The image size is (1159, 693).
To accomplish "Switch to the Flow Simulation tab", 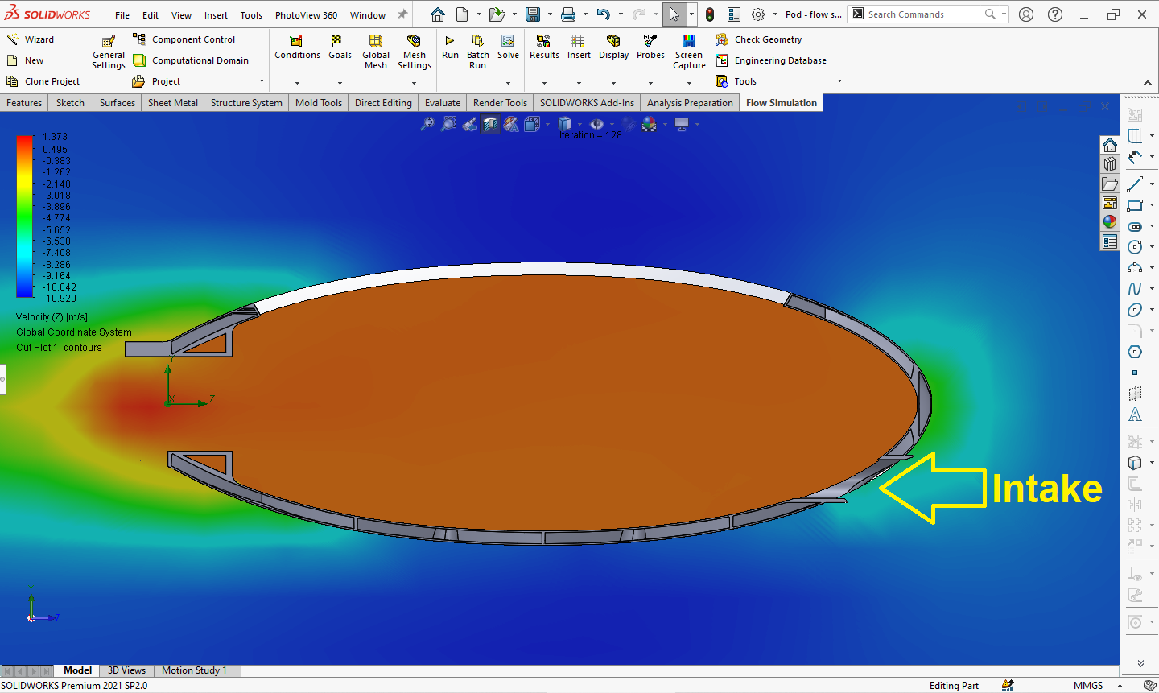I will 780,102.
